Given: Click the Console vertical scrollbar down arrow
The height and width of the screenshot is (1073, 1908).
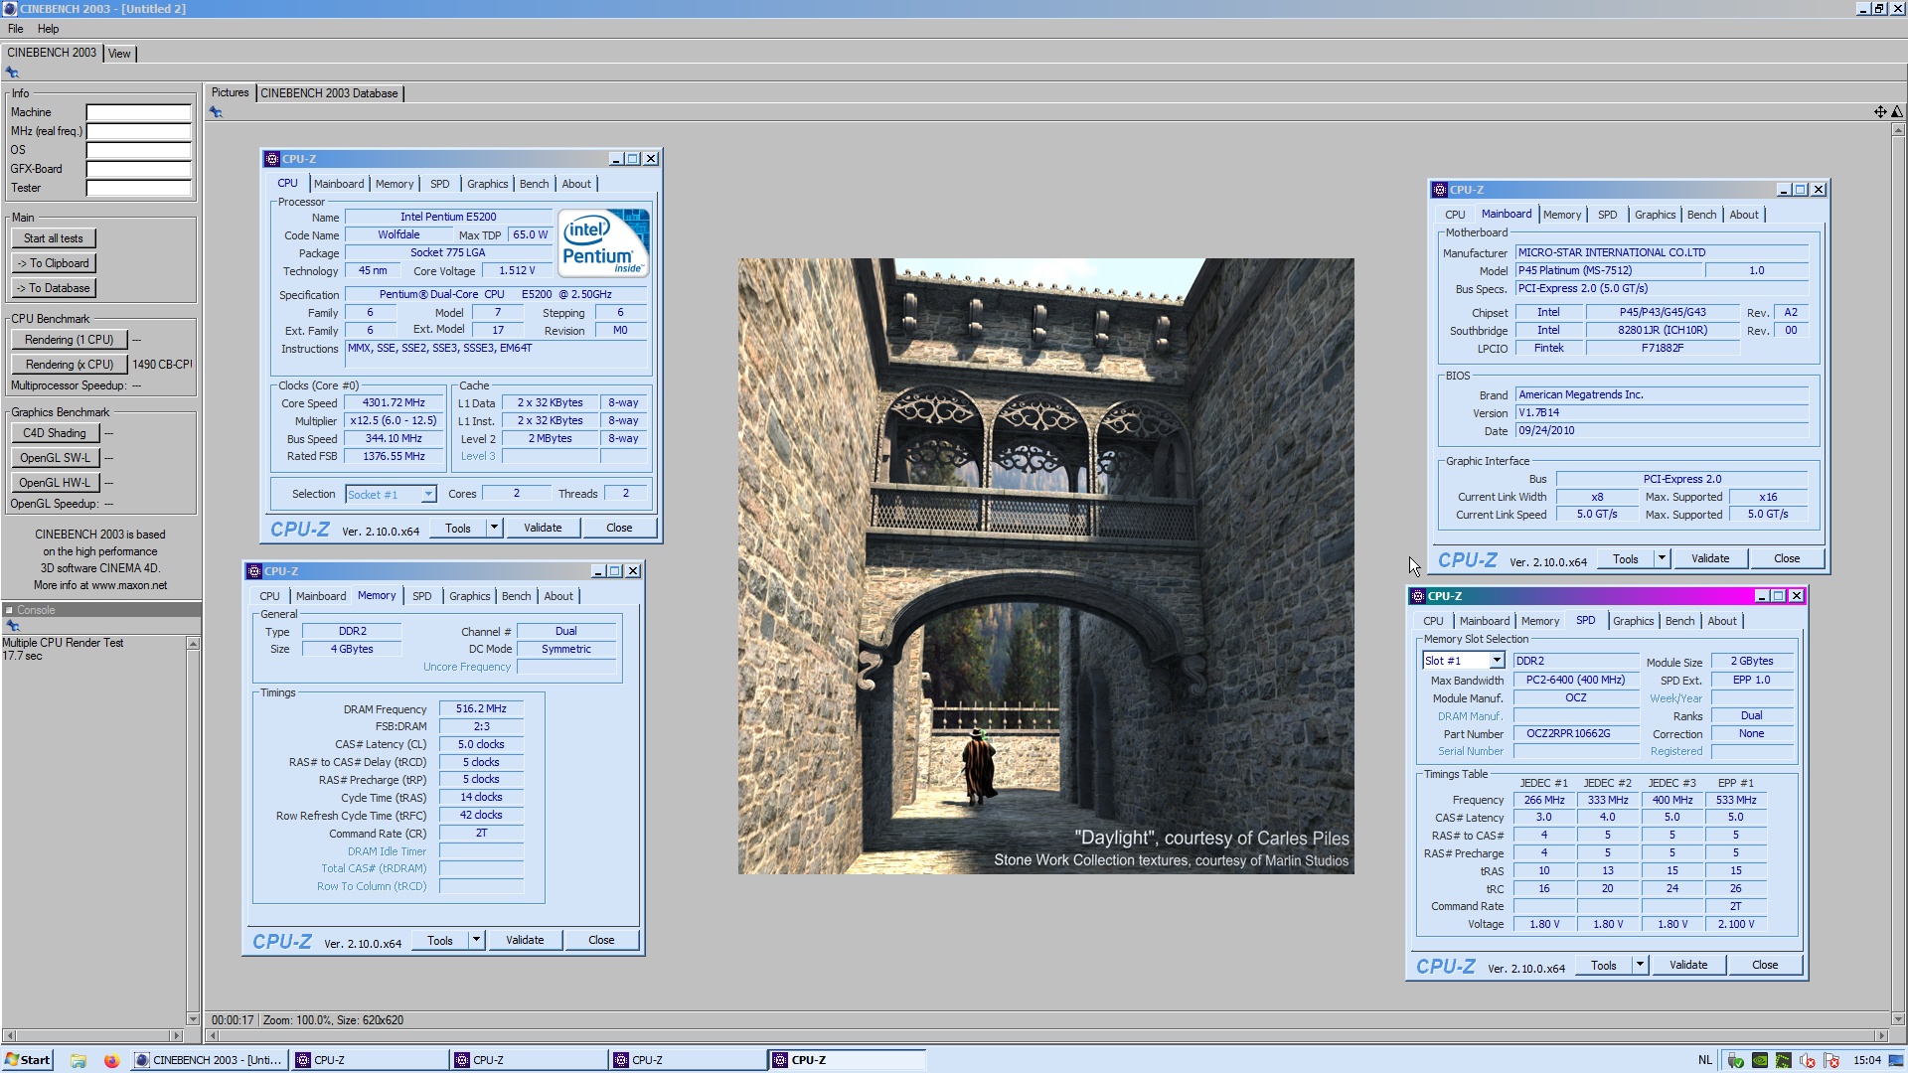Looking at the screenshot, I should pyautogui.click(x=193, y=1018).
